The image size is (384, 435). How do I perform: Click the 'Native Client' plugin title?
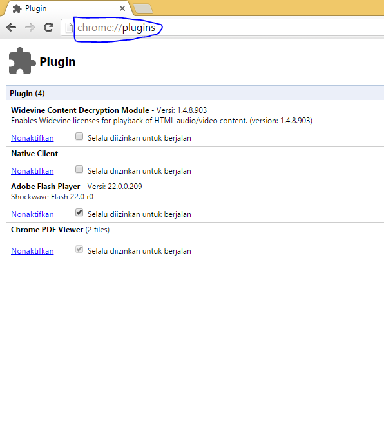tap(35, 154)
